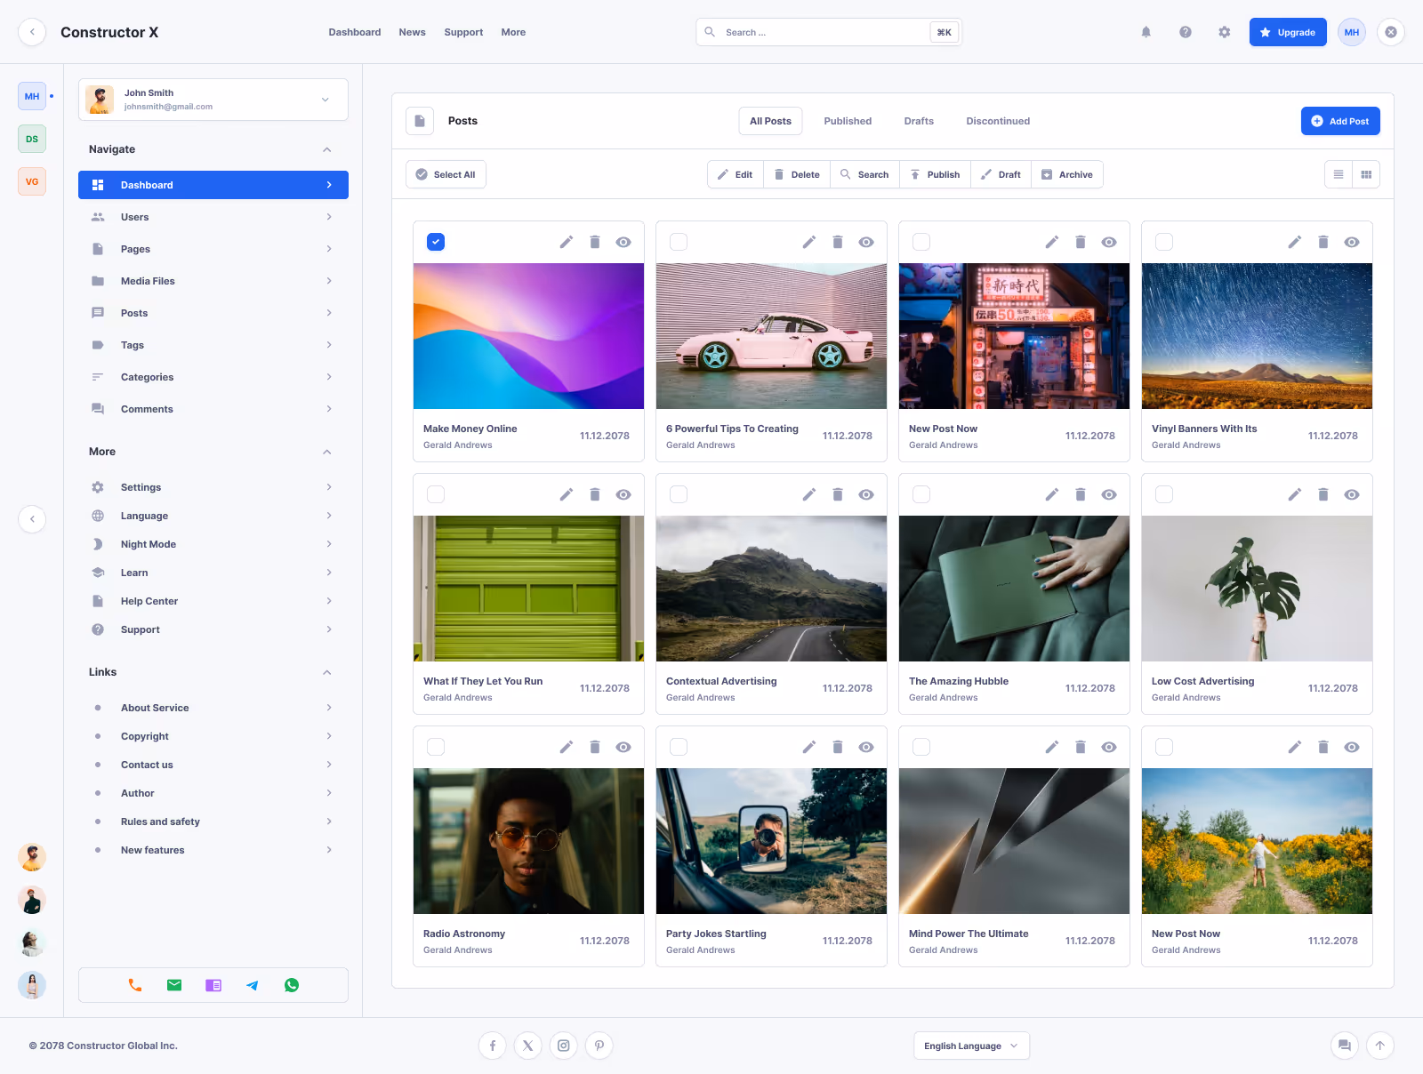1423x1074 pixels.
Task: Expand the Settings item chevron
Action: [329, 487]
